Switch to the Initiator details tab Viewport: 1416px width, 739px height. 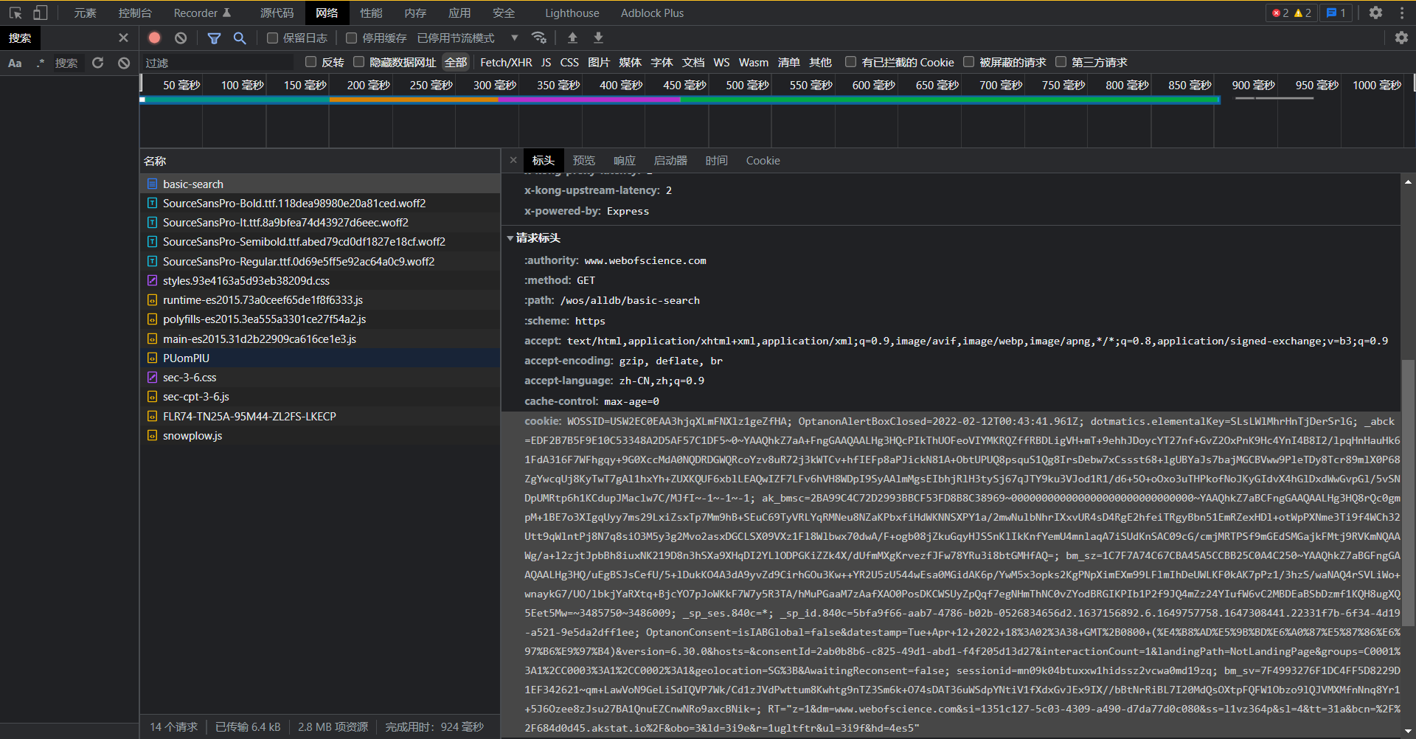coord(670,160)
